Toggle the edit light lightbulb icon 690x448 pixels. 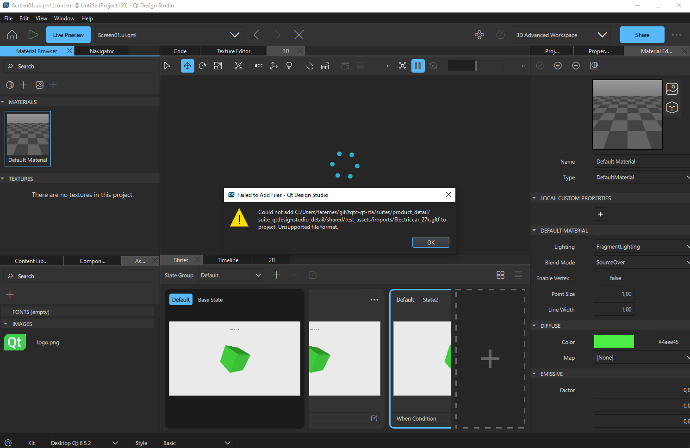(x=289, y=66)
